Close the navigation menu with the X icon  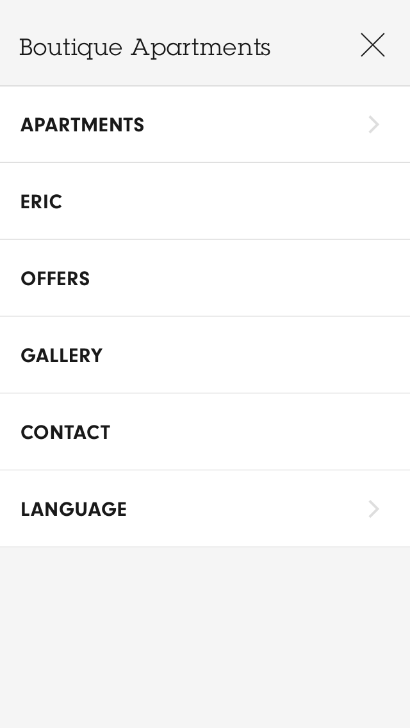click(x=372, y=45)
